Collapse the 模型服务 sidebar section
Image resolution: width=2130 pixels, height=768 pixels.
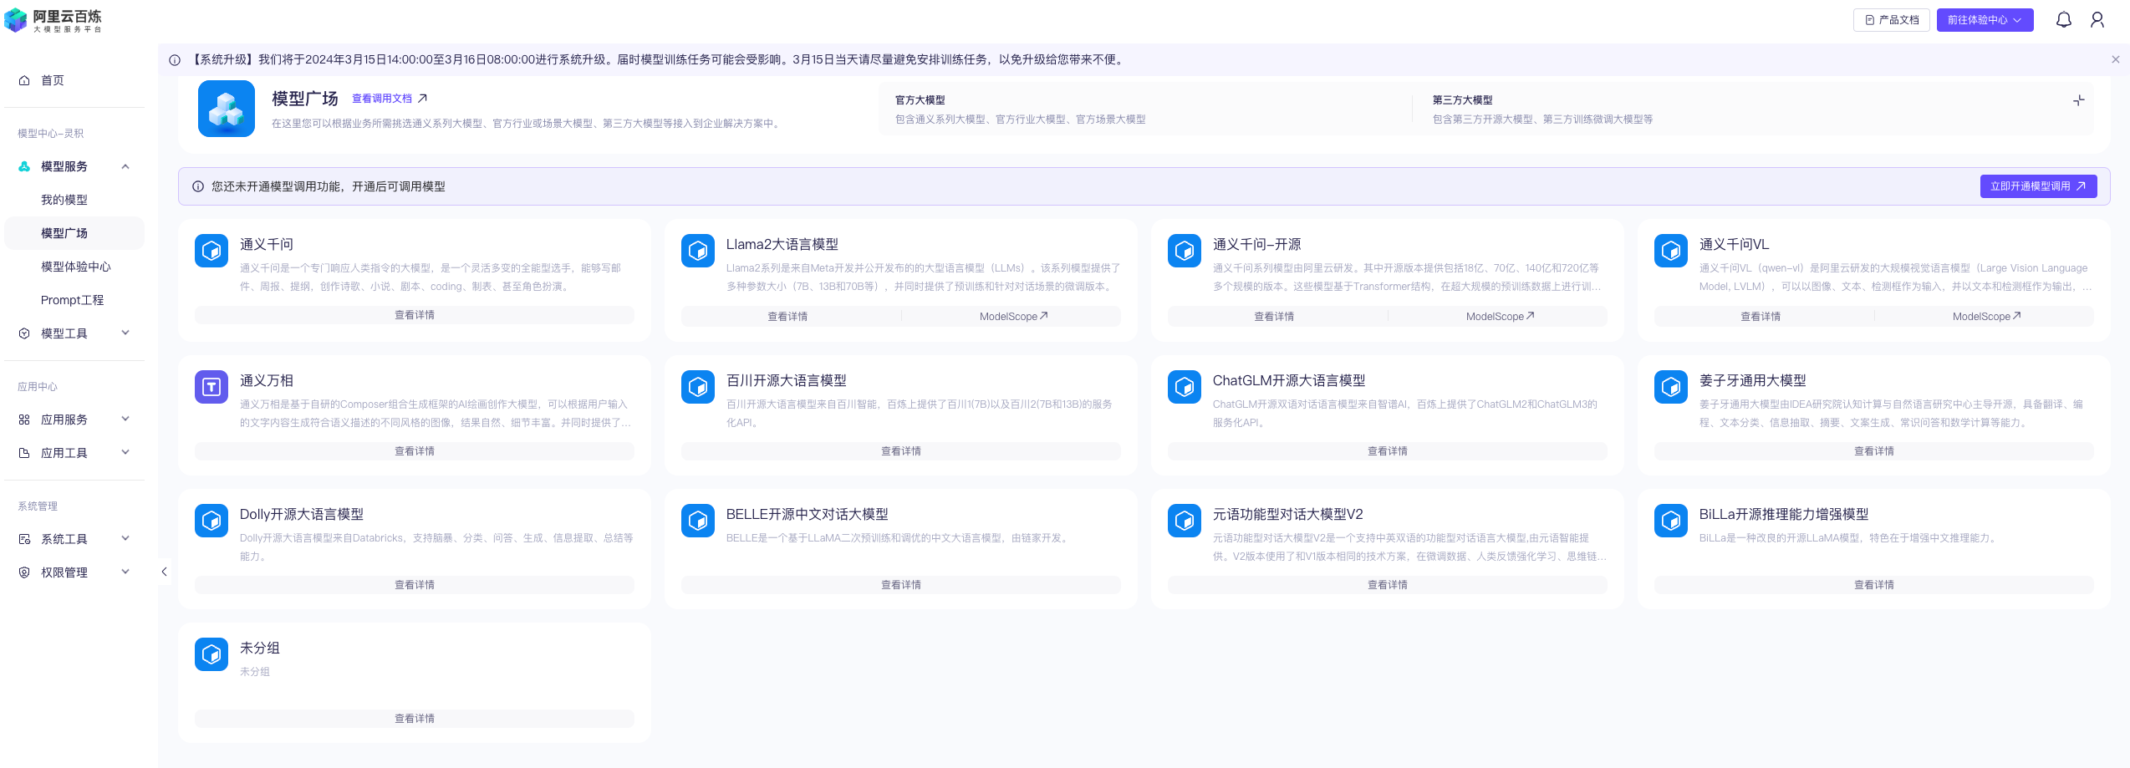click(125, 166)
